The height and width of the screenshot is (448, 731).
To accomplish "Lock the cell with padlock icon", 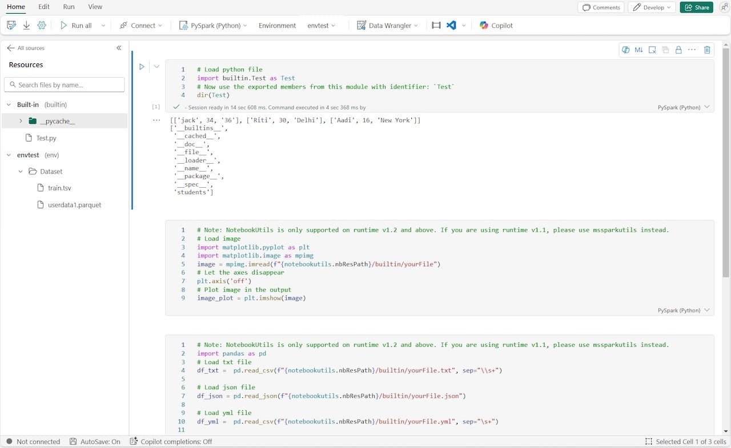I will click(678, 50).
